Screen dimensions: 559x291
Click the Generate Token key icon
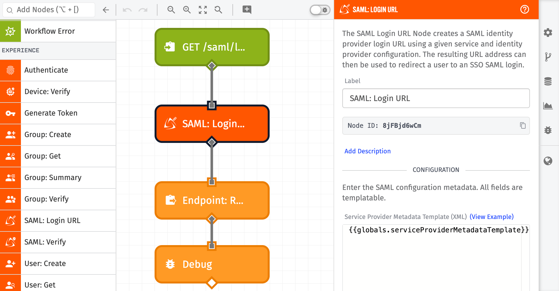[10, 113]
